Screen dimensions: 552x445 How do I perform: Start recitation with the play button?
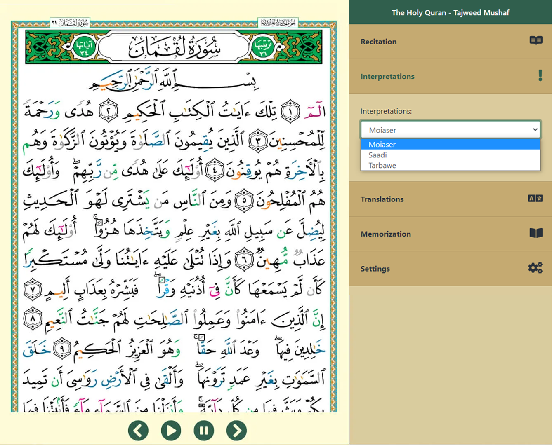pos(171,431)
